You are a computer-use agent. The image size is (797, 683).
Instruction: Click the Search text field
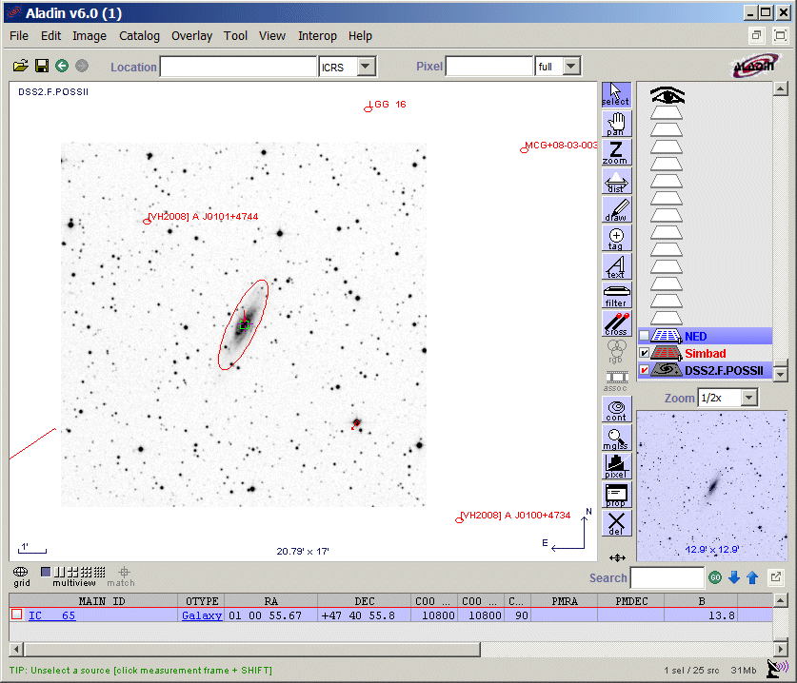point(667,577)
